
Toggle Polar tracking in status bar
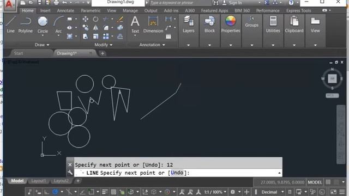point(56,192)
